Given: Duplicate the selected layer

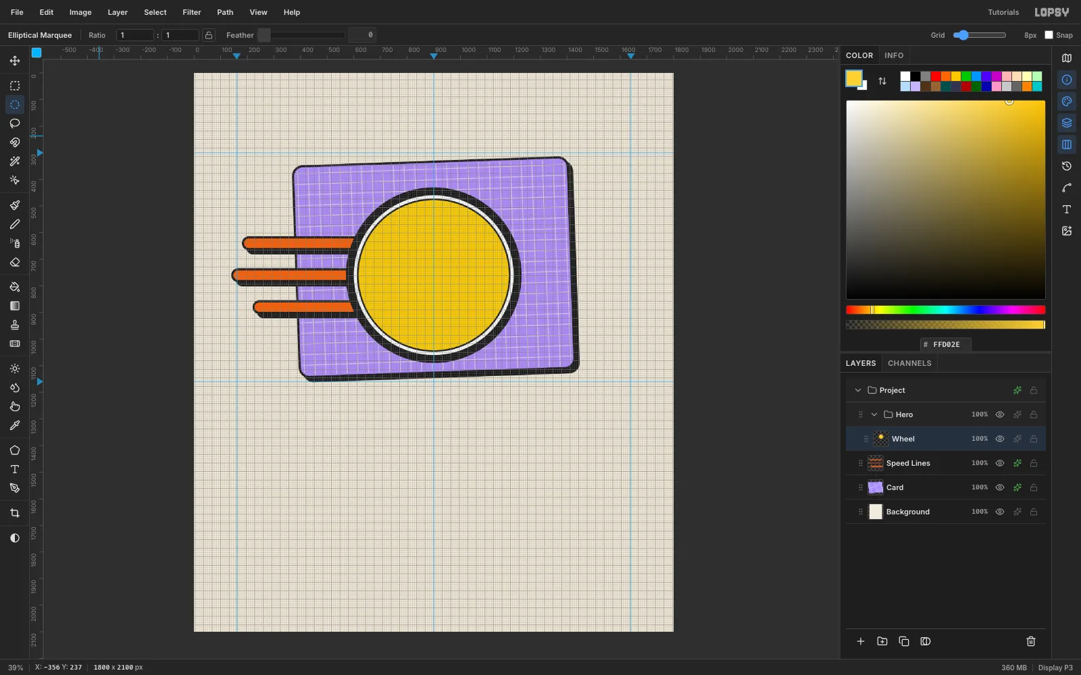Looking at the screenshot, I should (904, 641).
